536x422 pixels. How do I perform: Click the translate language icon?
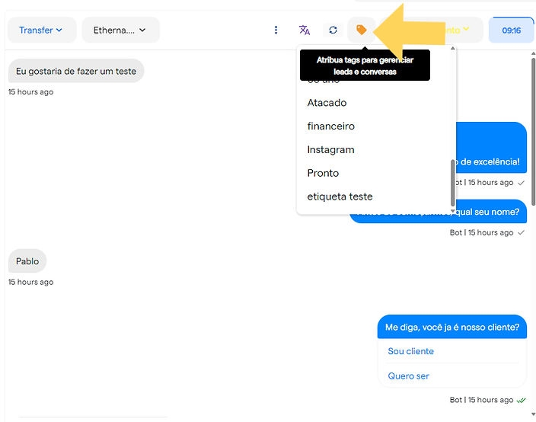click(x=305, y=30)
